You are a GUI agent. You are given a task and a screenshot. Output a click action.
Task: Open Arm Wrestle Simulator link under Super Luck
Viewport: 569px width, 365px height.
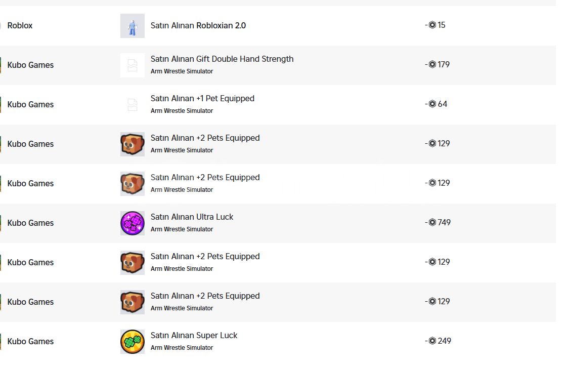coord(182,348)
